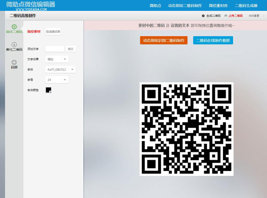The image size is (267, 198).
Task: Open the 美化二维码 download icon section
Action: (x=14, y=44)
